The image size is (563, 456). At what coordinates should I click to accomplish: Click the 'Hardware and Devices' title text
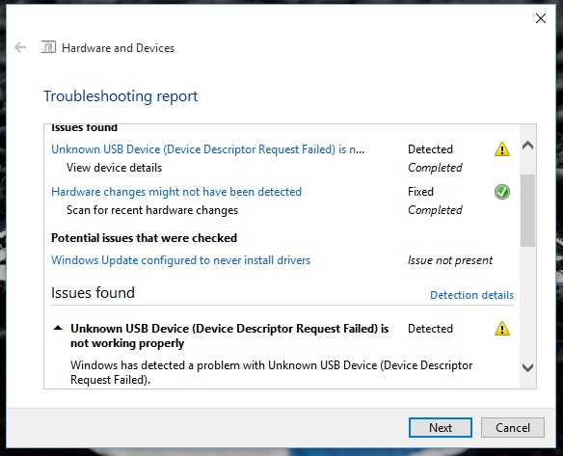pos(118,48)
